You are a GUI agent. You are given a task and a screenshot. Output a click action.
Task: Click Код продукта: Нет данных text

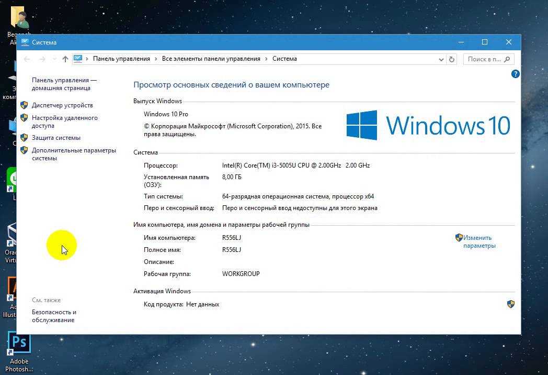[x=181, y=304]
